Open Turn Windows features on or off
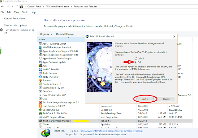The image size is (198, 138). pyautogui.click(x=19, y=31)
